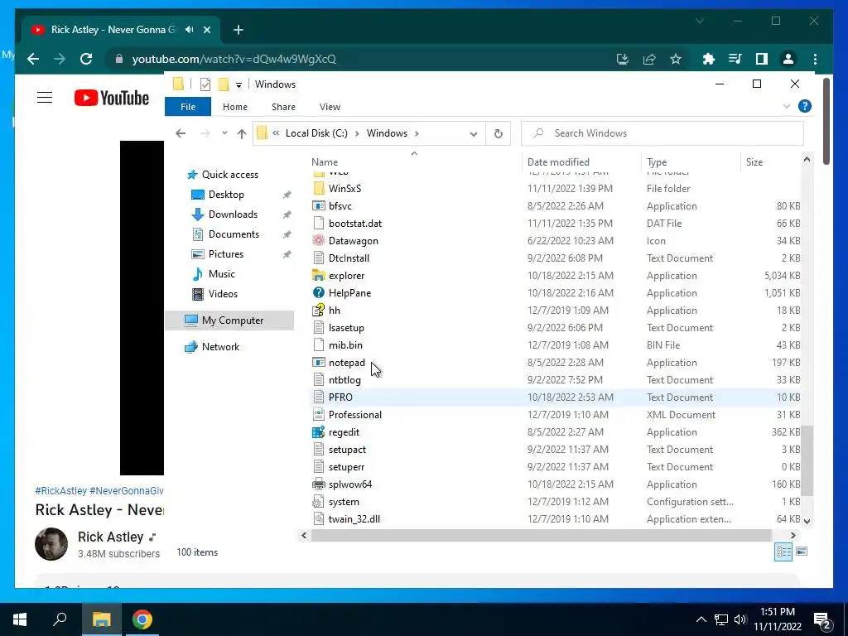Screen dimensions: 848x636
Task: Click new folder quick access icon
Action: click(224, 84)
